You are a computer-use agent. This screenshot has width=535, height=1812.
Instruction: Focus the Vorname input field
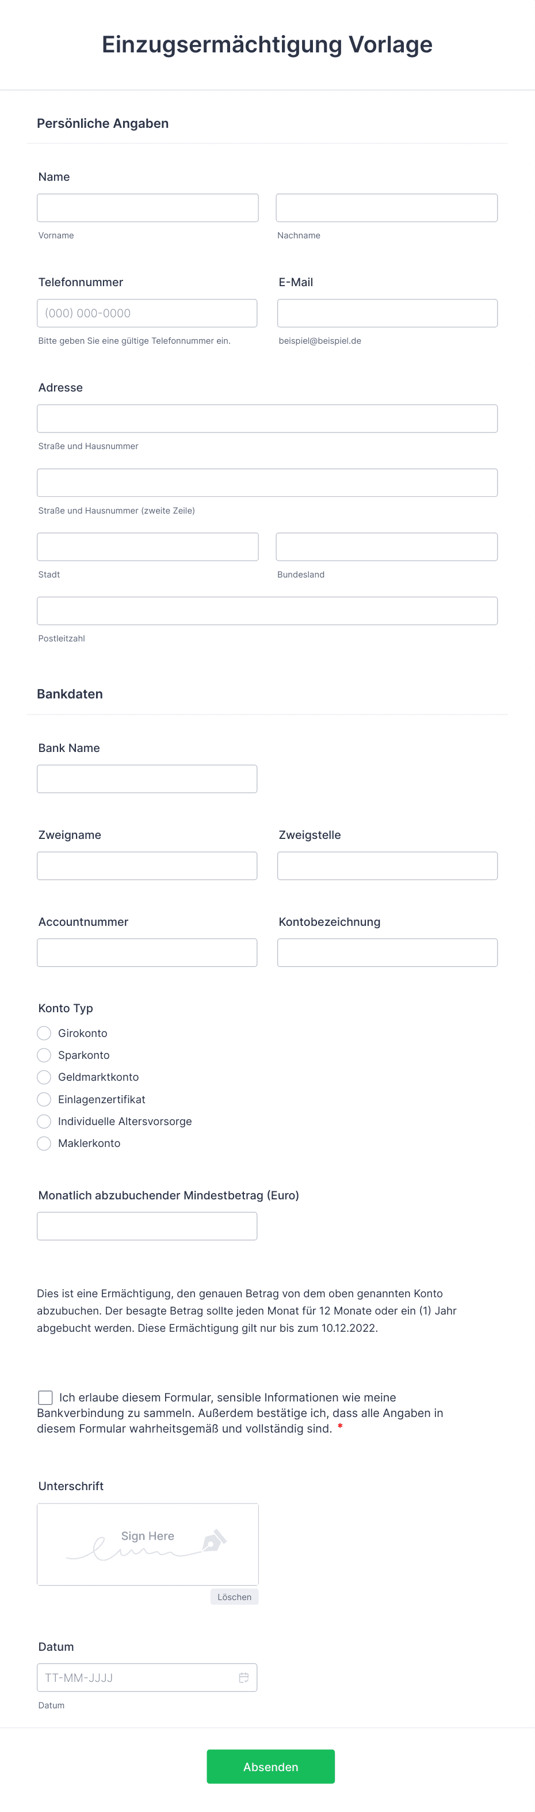pyautogui.click(x=148, y=207)
